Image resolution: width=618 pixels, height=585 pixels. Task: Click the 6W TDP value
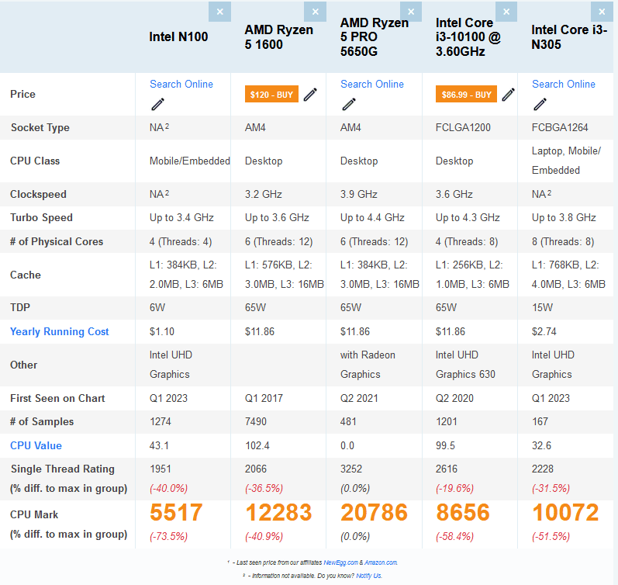pos(157,308)
